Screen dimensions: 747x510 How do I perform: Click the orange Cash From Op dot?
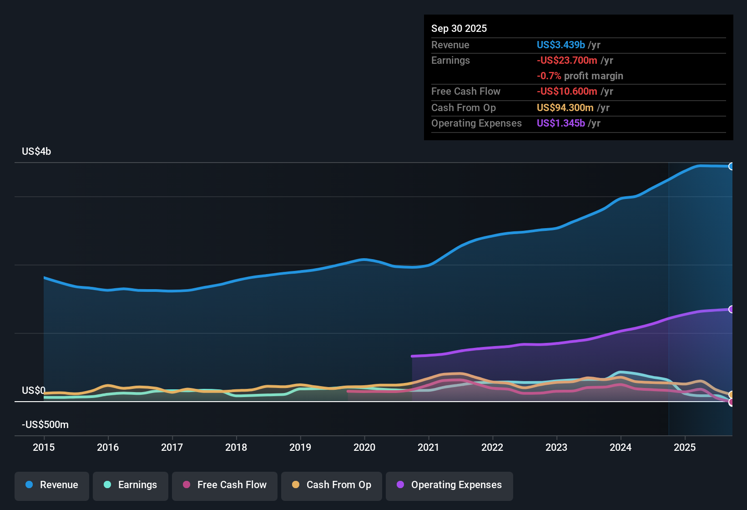point(295,485)
